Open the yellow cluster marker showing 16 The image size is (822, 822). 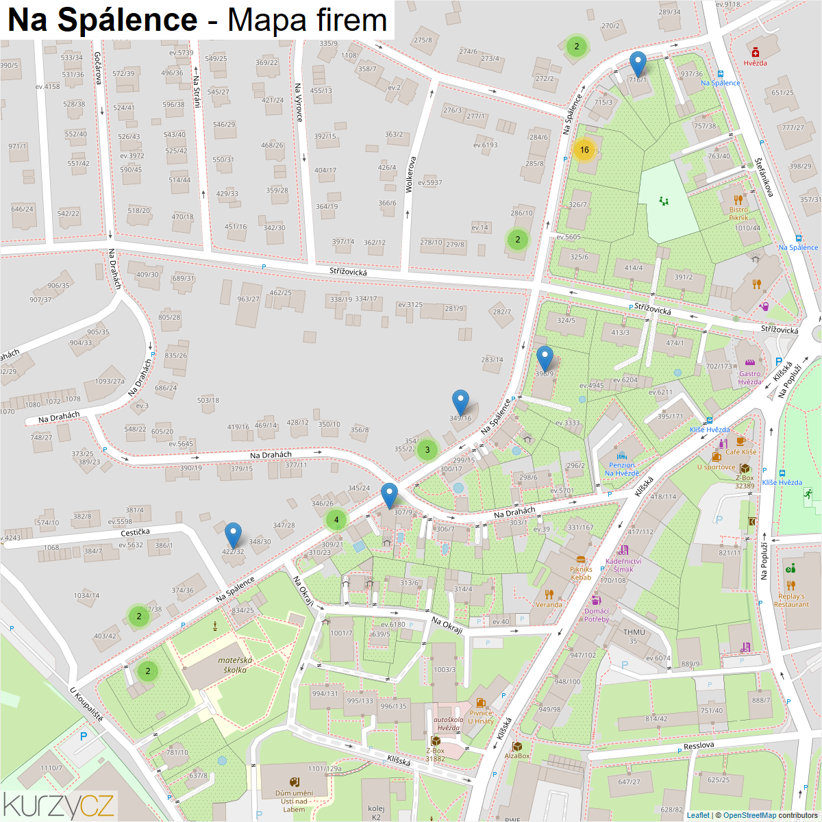coord(584,150)
